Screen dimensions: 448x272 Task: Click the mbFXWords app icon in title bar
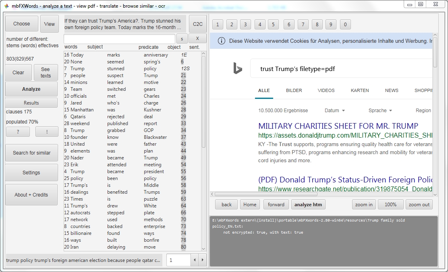click(x=6, y=6)
